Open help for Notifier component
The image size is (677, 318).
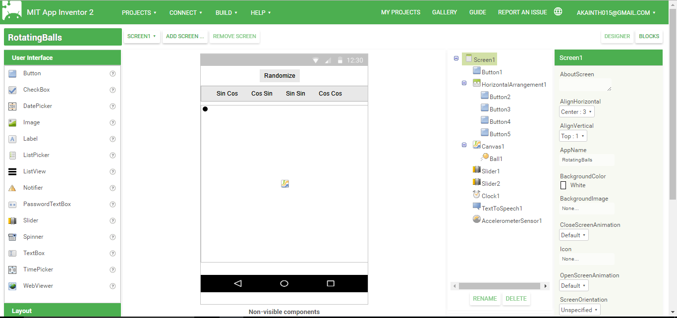click(113, 188)
